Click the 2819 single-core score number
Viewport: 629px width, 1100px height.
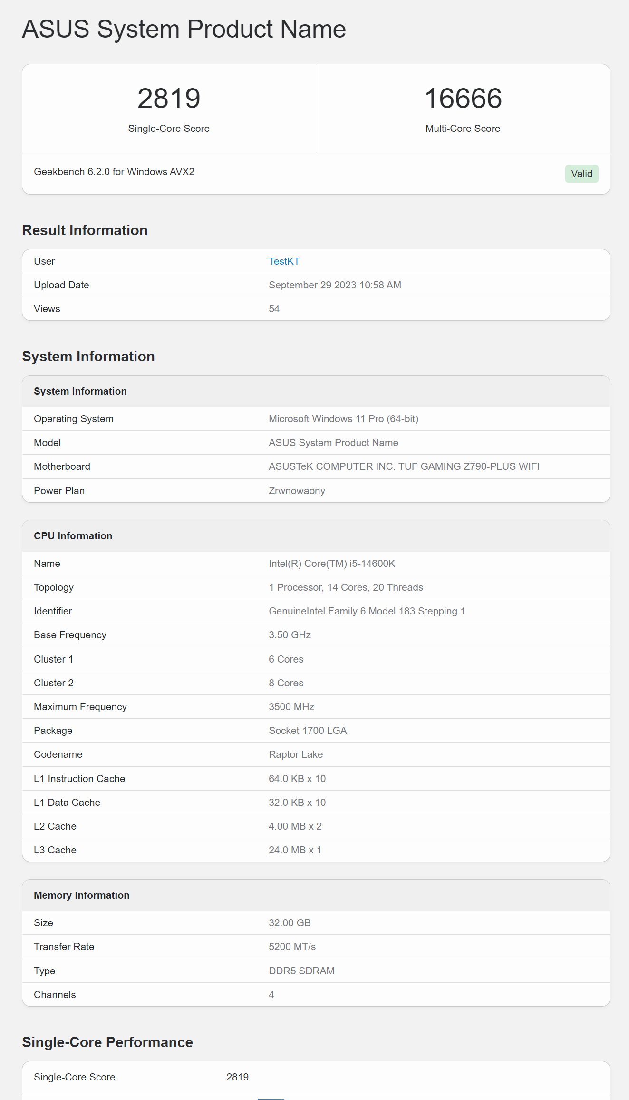(169, 99)
